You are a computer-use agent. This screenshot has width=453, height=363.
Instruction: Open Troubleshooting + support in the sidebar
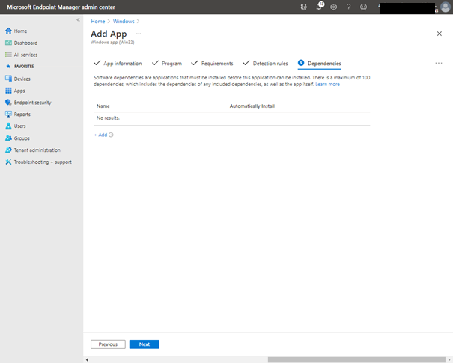[x=38, y=162]
